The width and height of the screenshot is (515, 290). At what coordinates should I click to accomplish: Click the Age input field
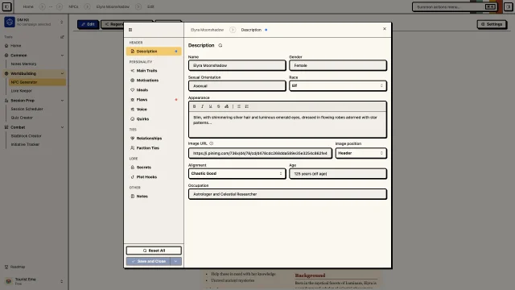click(338, 174)
